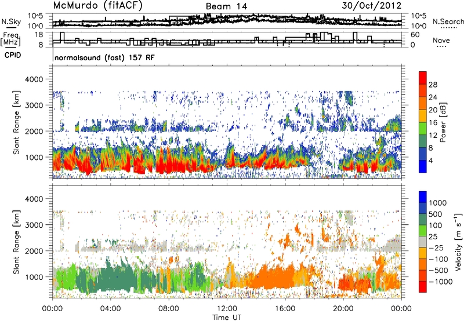Click the 10^5 label on the left noise axis
This screenshot has height=321, width=464.
pyautogui.click(x=35, y=16)
